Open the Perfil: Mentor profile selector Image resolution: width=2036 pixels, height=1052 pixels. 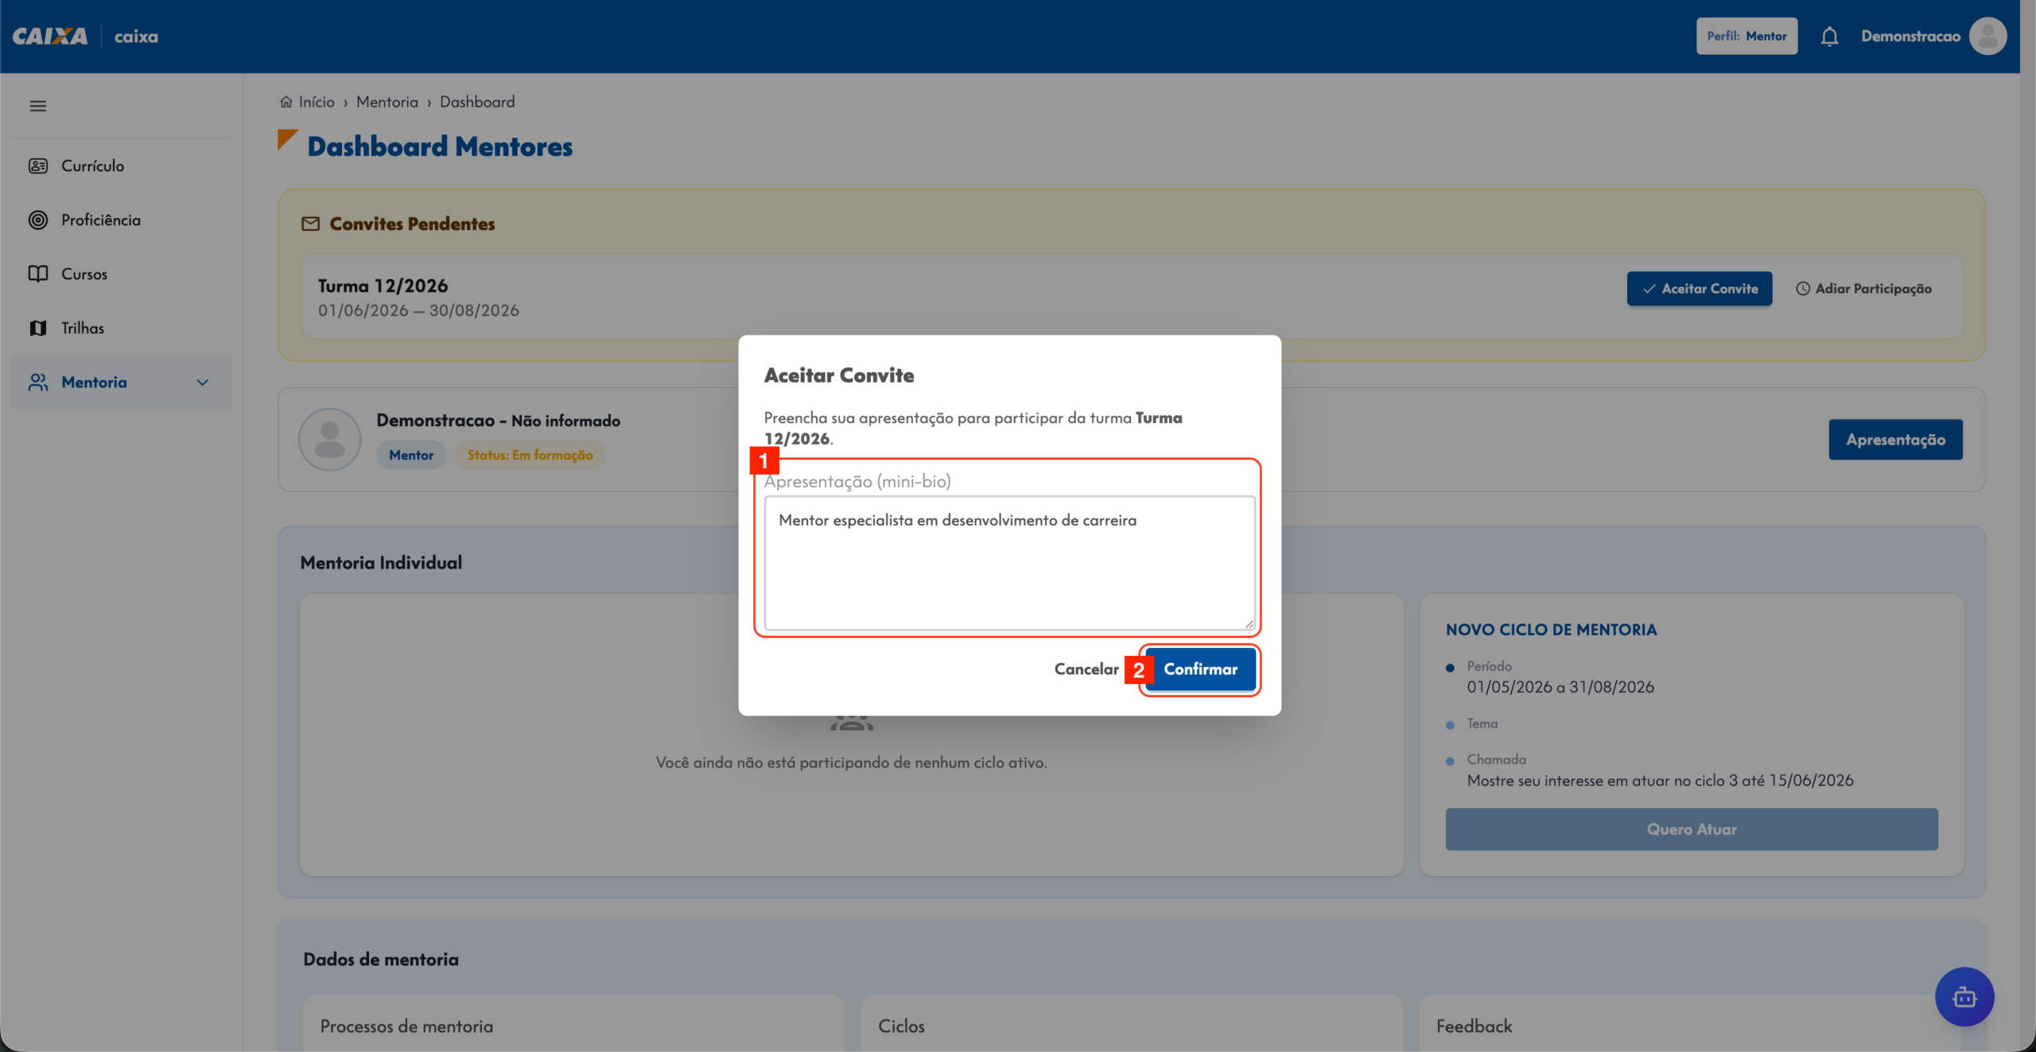click(x=1747, y=37)
